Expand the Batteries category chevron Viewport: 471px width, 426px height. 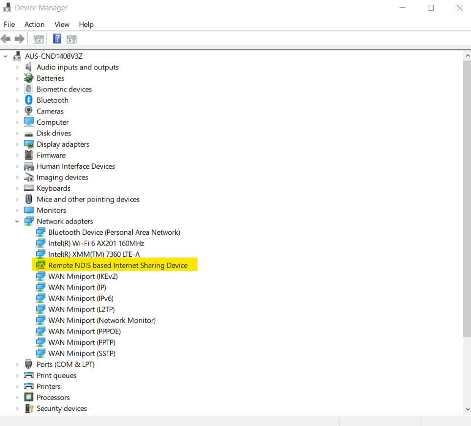click(x=17, y=78)
